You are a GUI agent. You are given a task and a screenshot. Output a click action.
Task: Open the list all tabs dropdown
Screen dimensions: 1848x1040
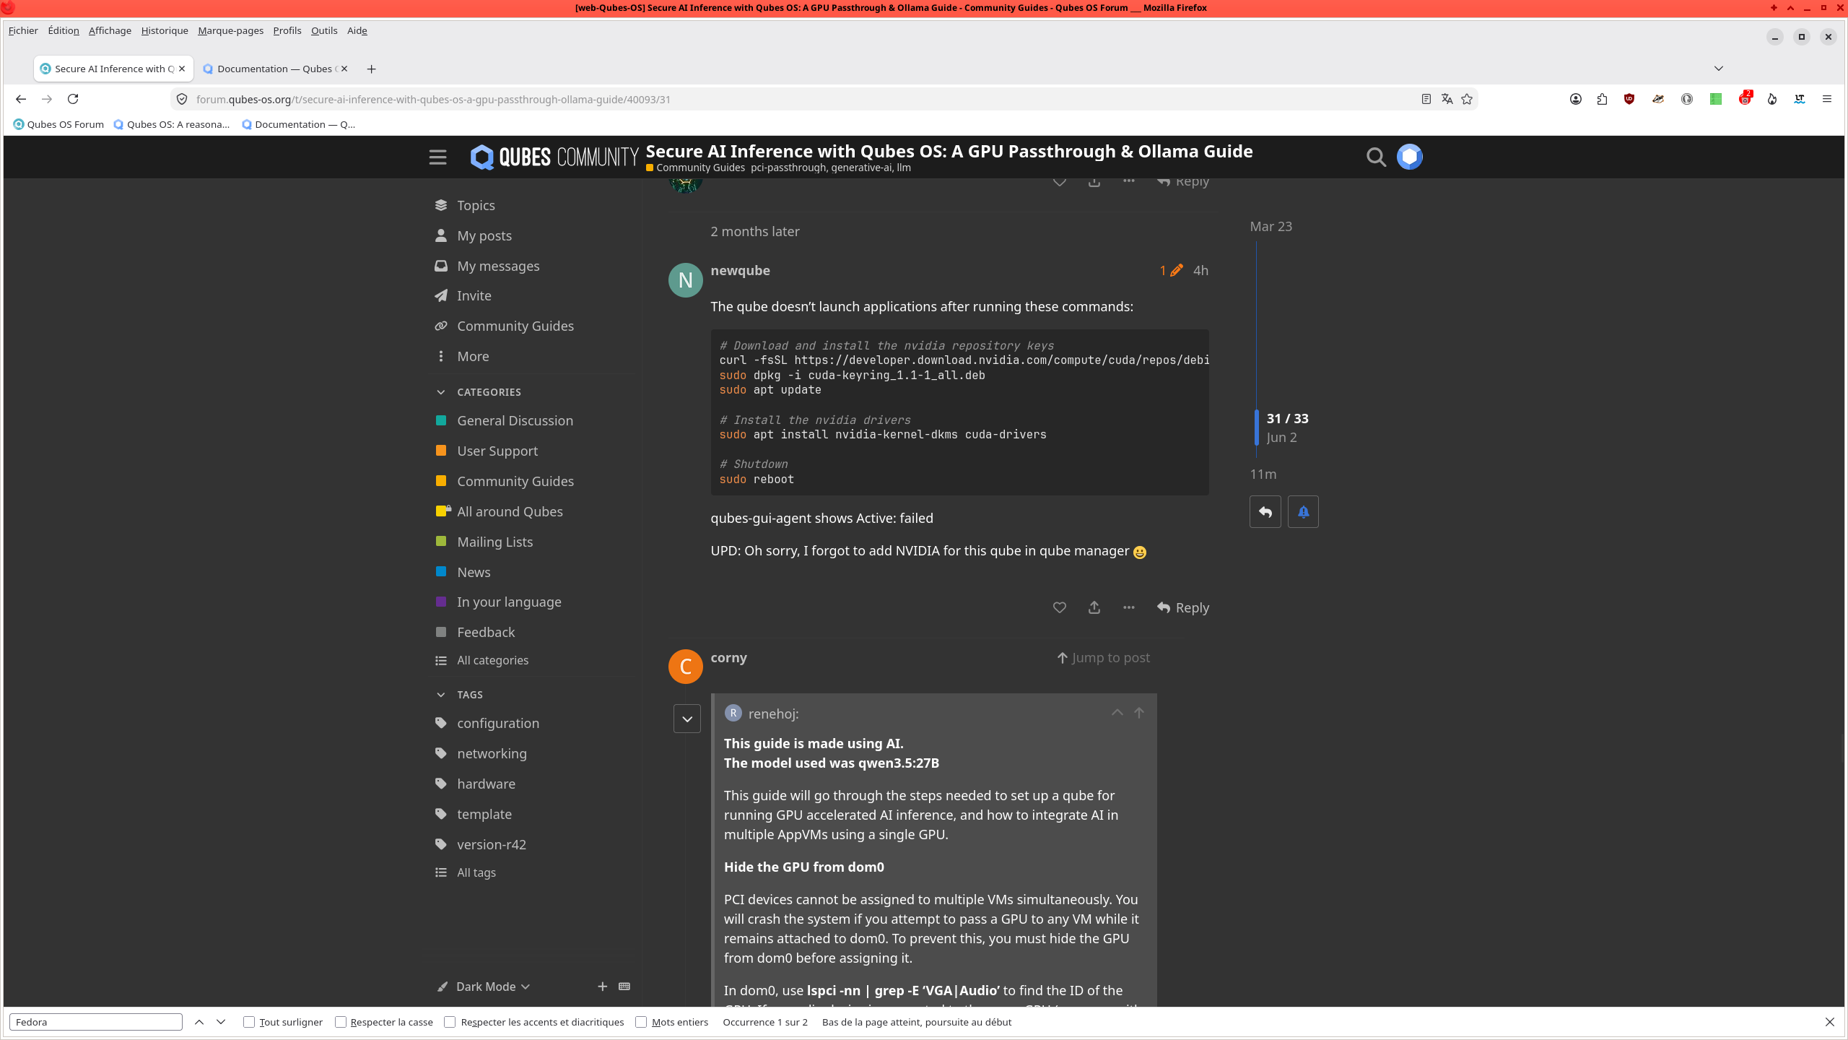(1719, 69)
